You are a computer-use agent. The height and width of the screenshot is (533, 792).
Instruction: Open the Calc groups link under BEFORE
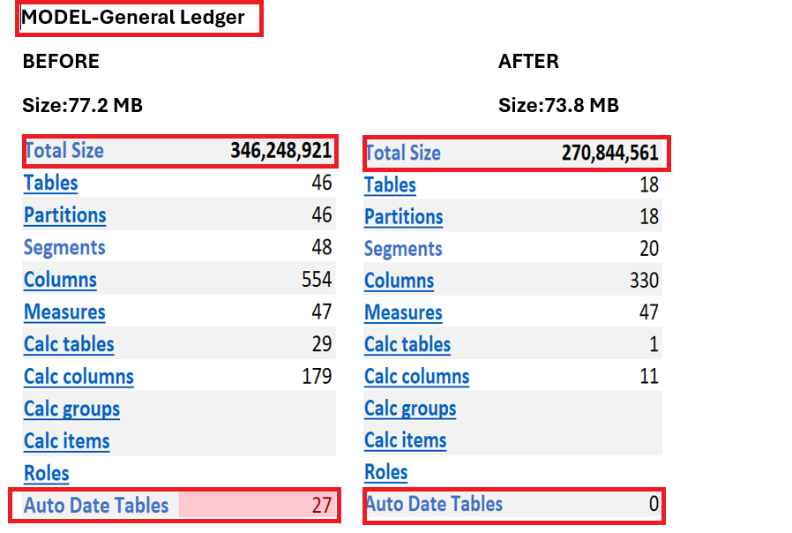pos(71,409)
